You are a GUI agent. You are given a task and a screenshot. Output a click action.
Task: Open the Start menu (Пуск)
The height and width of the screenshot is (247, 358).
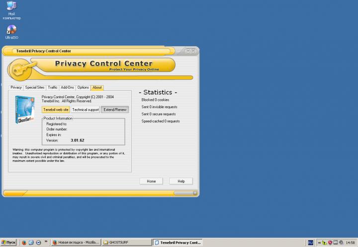(x=9, y=243)
